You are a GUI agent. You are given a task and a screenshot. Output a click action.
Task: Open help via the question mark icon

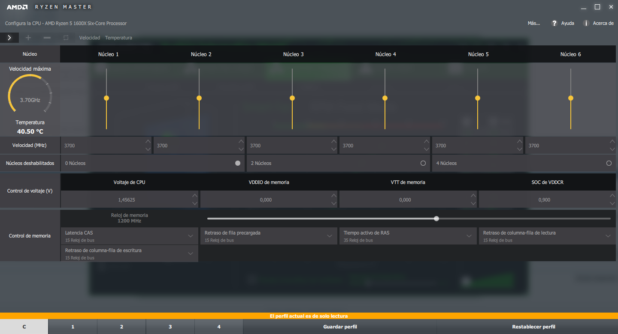coord(554,23)
